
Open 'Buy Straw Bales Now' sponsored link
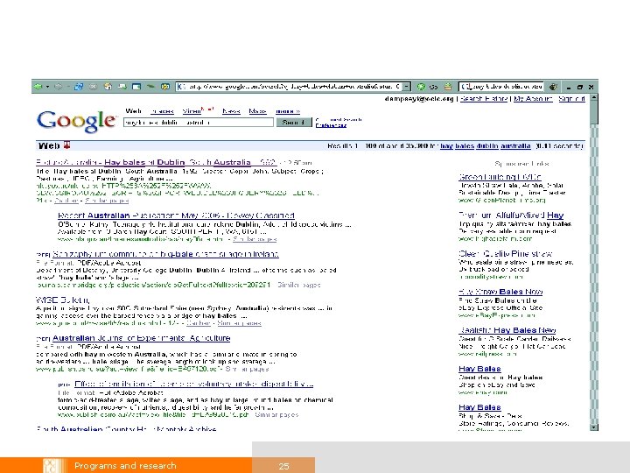(x=500, y=292)
